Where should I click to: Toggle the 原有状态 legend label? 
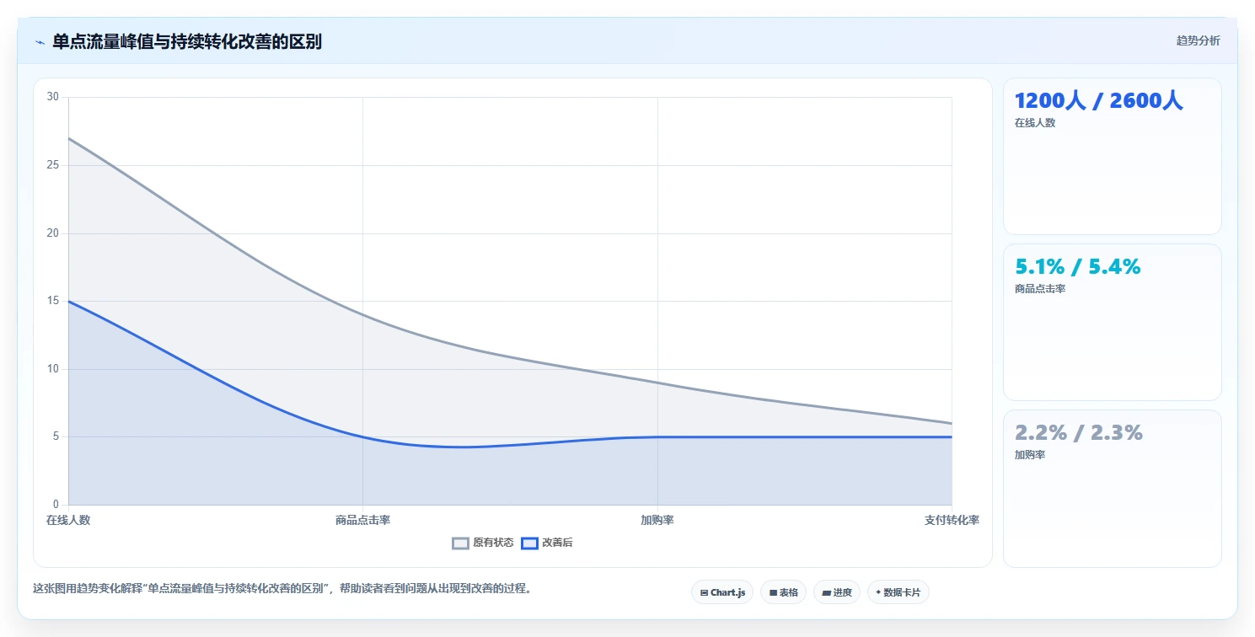click(x=493, y=543)
